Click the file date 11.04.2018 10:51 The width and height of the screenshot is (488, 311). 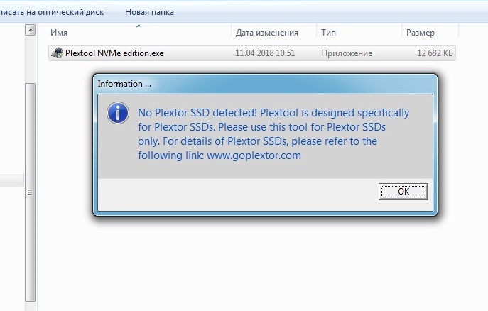coord(265,53)
